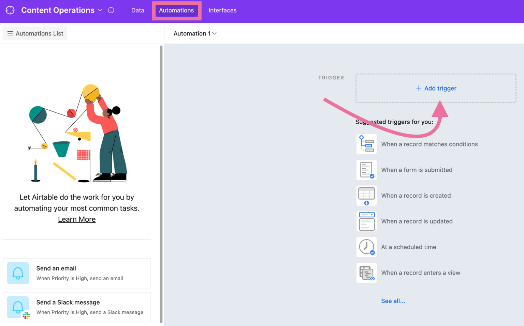Viewport: 524px width, 326px height.
Task: Select the 'When a form is submitted' trigger icon
Action: click(x=366, y=170)
